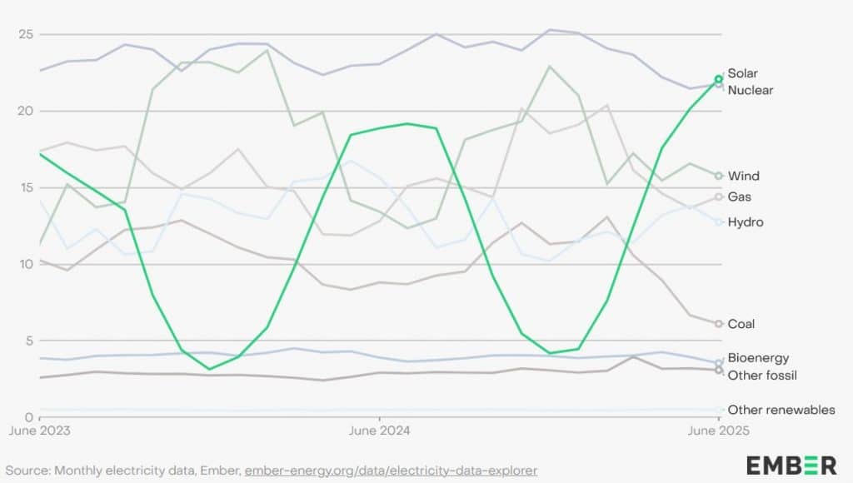Click the Other renewables label

click(x=781, y=410)
